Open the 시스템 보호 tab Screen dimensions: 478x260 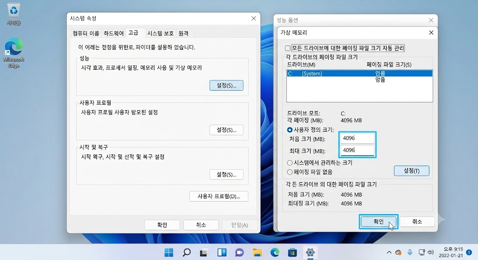(161, 33)
